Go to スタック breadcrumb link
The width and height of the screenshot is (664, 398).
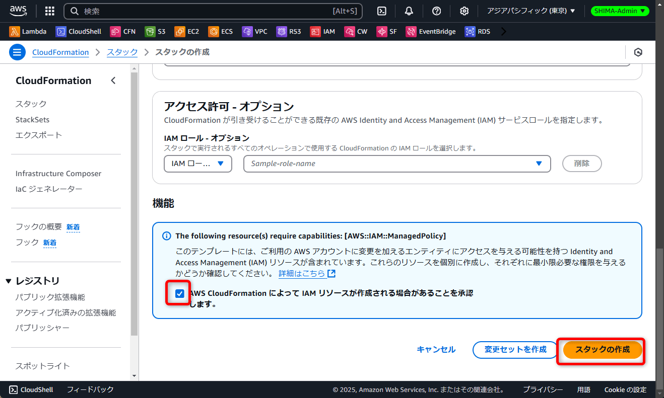click(x=122, y=52)
